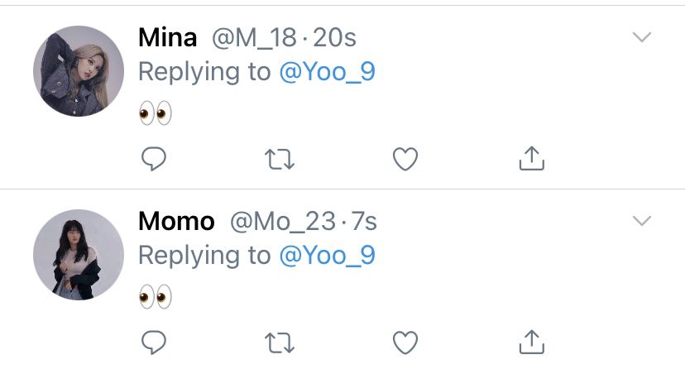Share Mina's tweet via share icon
This screenshot has width=685, height=369.
532,158
